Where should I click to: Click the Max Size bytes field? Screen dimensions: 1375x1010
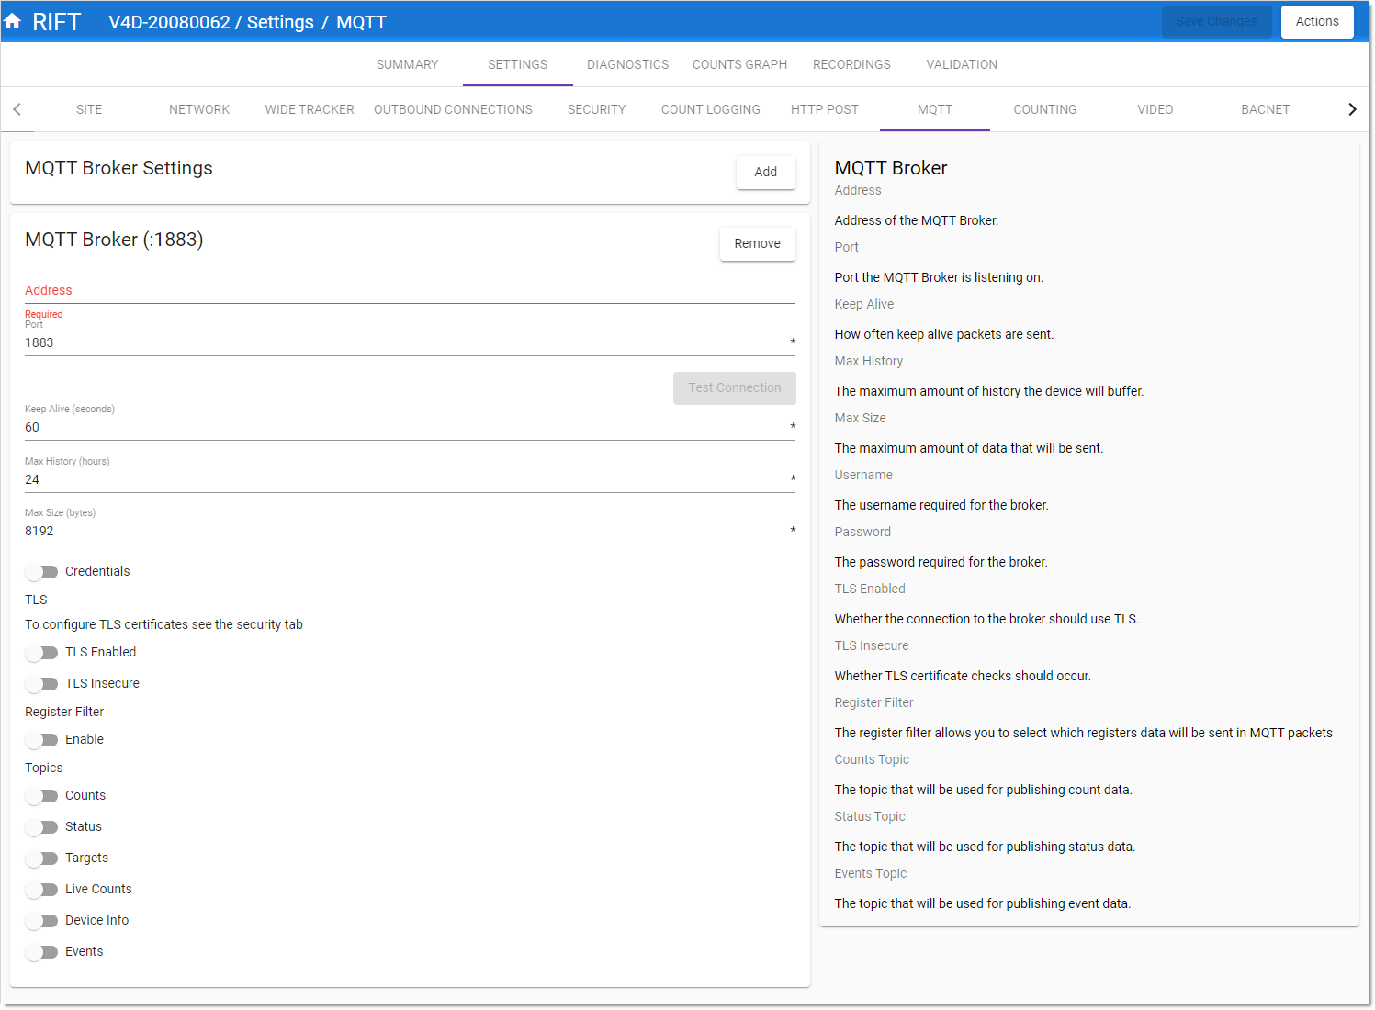point(410,531)
